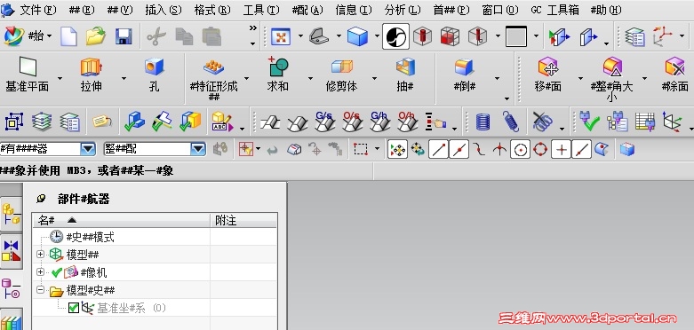
Task: Open the 信息(I) menu
Action: (x=354, y=10)
